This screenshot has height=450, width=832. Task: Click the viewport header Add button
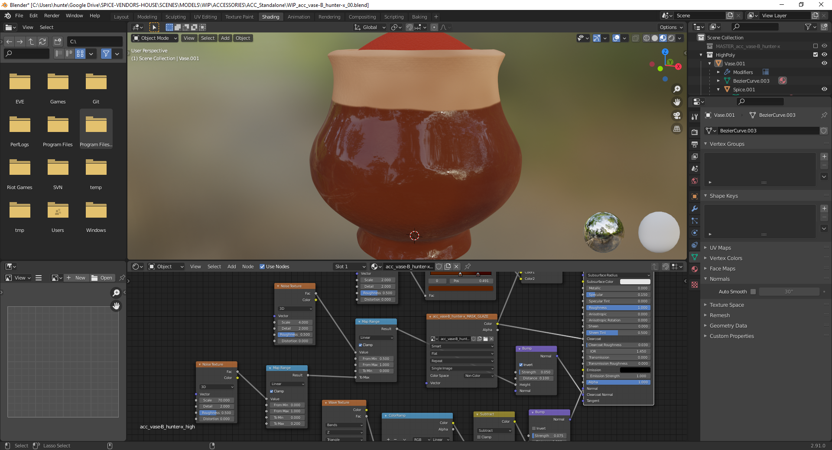(x=225, y=38)
